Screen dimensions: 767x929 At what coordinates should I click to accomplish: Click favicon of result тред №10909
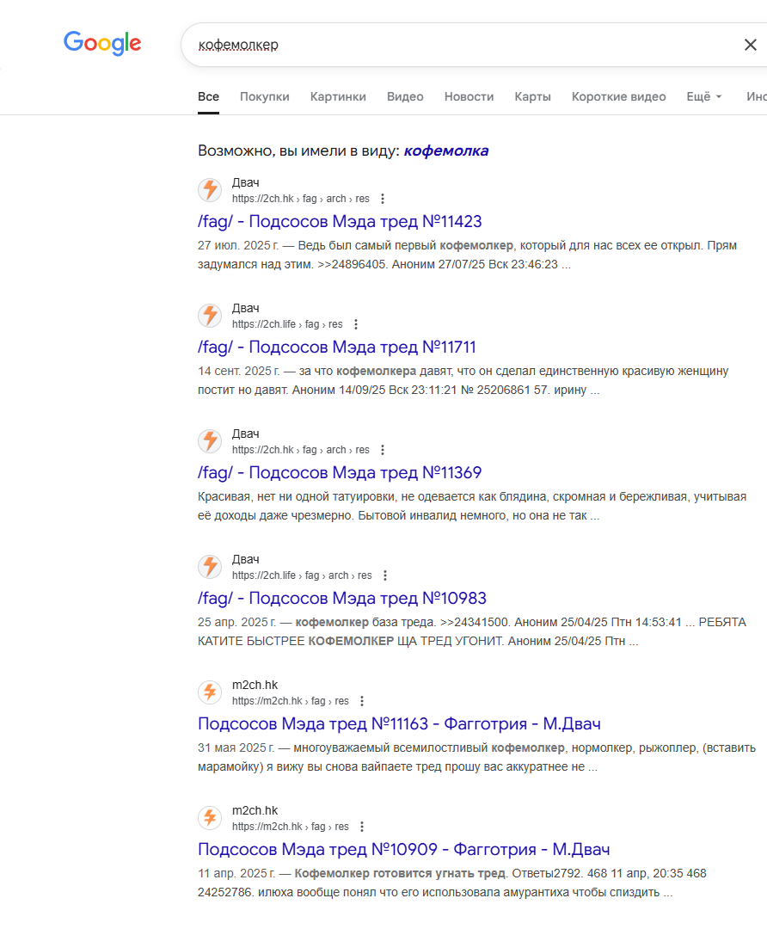coord(210,818)
